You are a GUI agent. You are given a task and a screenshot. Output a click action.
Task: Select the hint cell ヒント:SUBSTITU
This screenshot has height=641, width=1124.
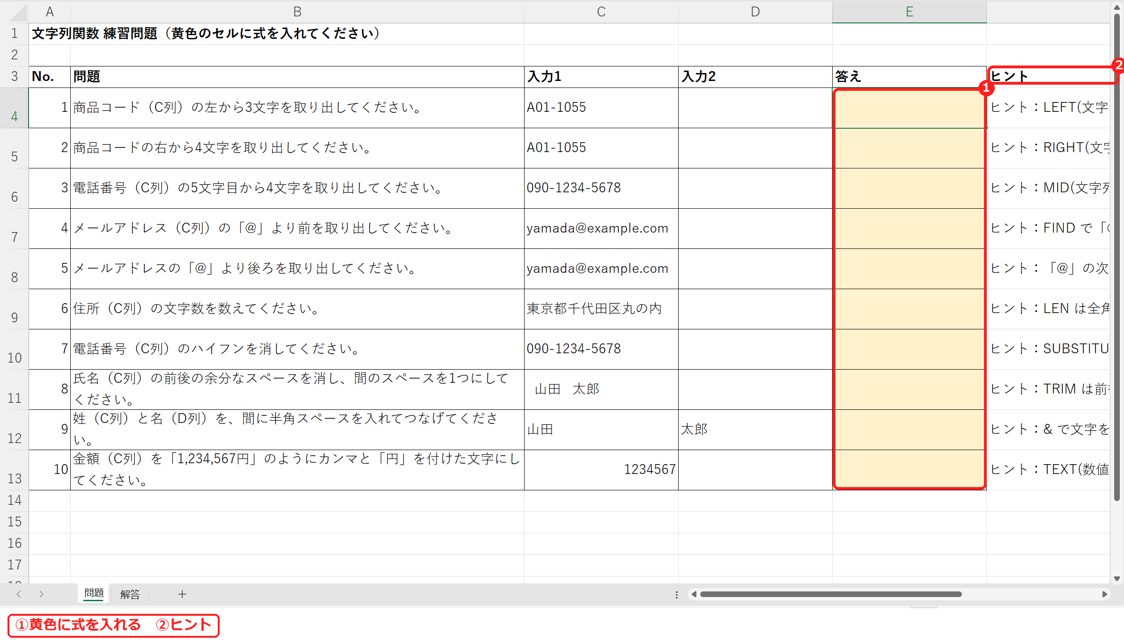[1048, 350]
